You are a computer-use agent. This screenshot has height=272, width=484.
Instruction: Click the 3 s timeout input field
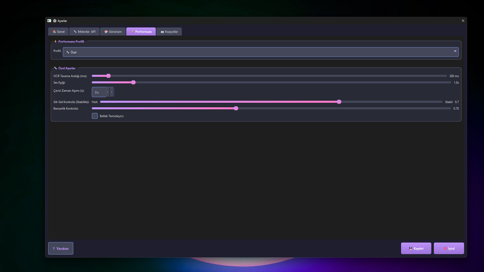point(99,92)
